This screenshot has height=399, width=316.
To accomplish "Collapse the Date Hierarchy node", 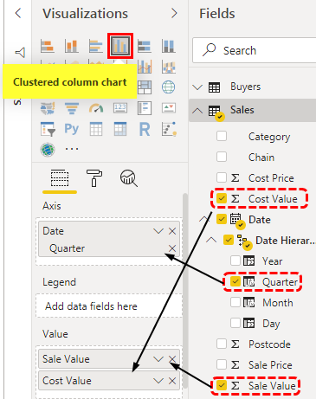I will [211, 240].
